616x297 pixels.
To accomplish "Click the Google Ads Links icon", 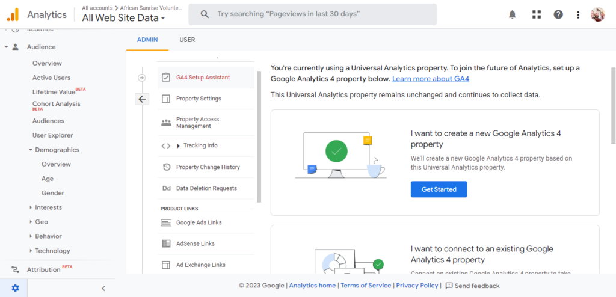I will click(166, 222).
